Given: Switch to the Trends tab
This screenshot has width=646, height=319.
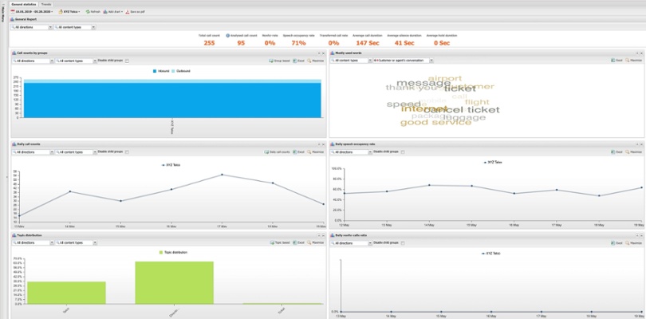Looking at the screenshot, I should [x=46, y=4].
